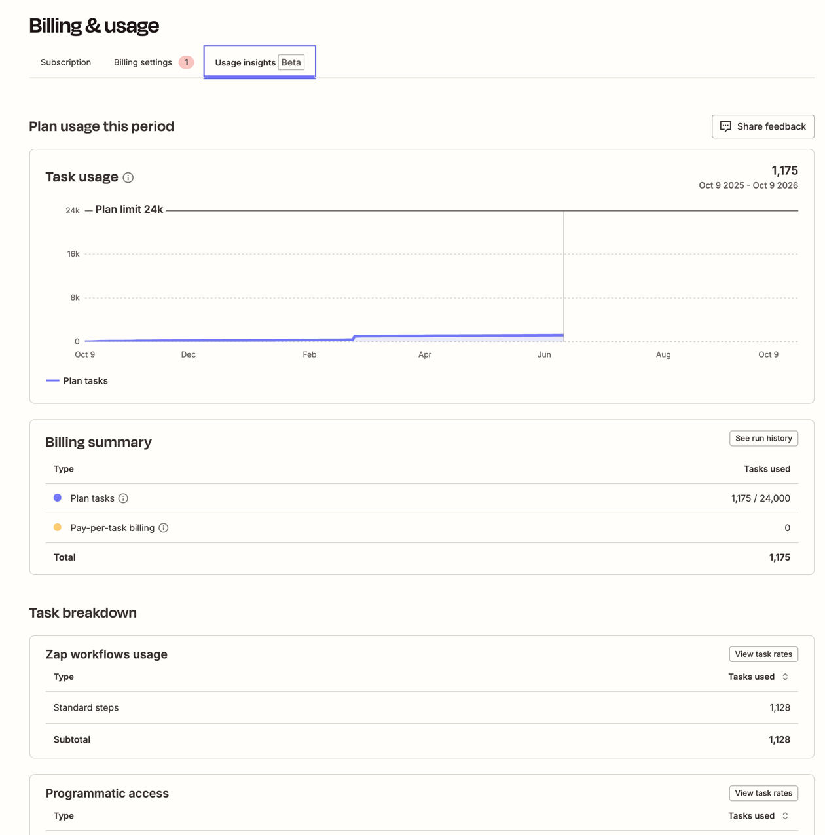Click the Task usage info icon
The height and width of the screenshot is (835, 825).
(x=128, y=177)
